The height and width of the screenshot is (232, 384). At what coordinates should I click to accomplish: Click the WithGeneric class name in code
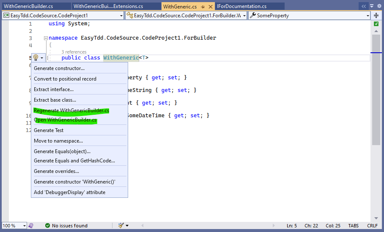point(121,58)
